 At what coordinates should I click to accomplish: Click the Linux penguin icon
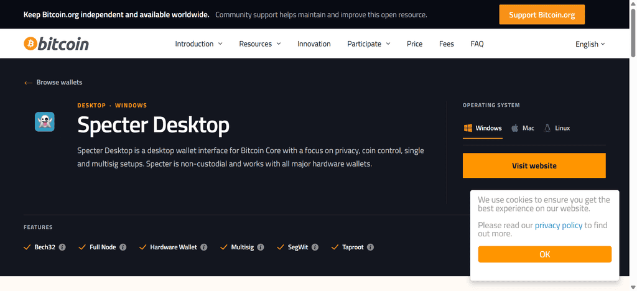pos(547,128)
